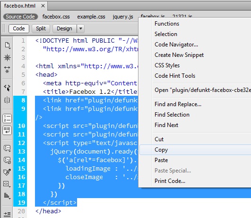Image resolution: width=251 pixels, height=218 pixels.
Task: Click the <title>Facebox 1.2 text
Action: [x=77, y=92]
